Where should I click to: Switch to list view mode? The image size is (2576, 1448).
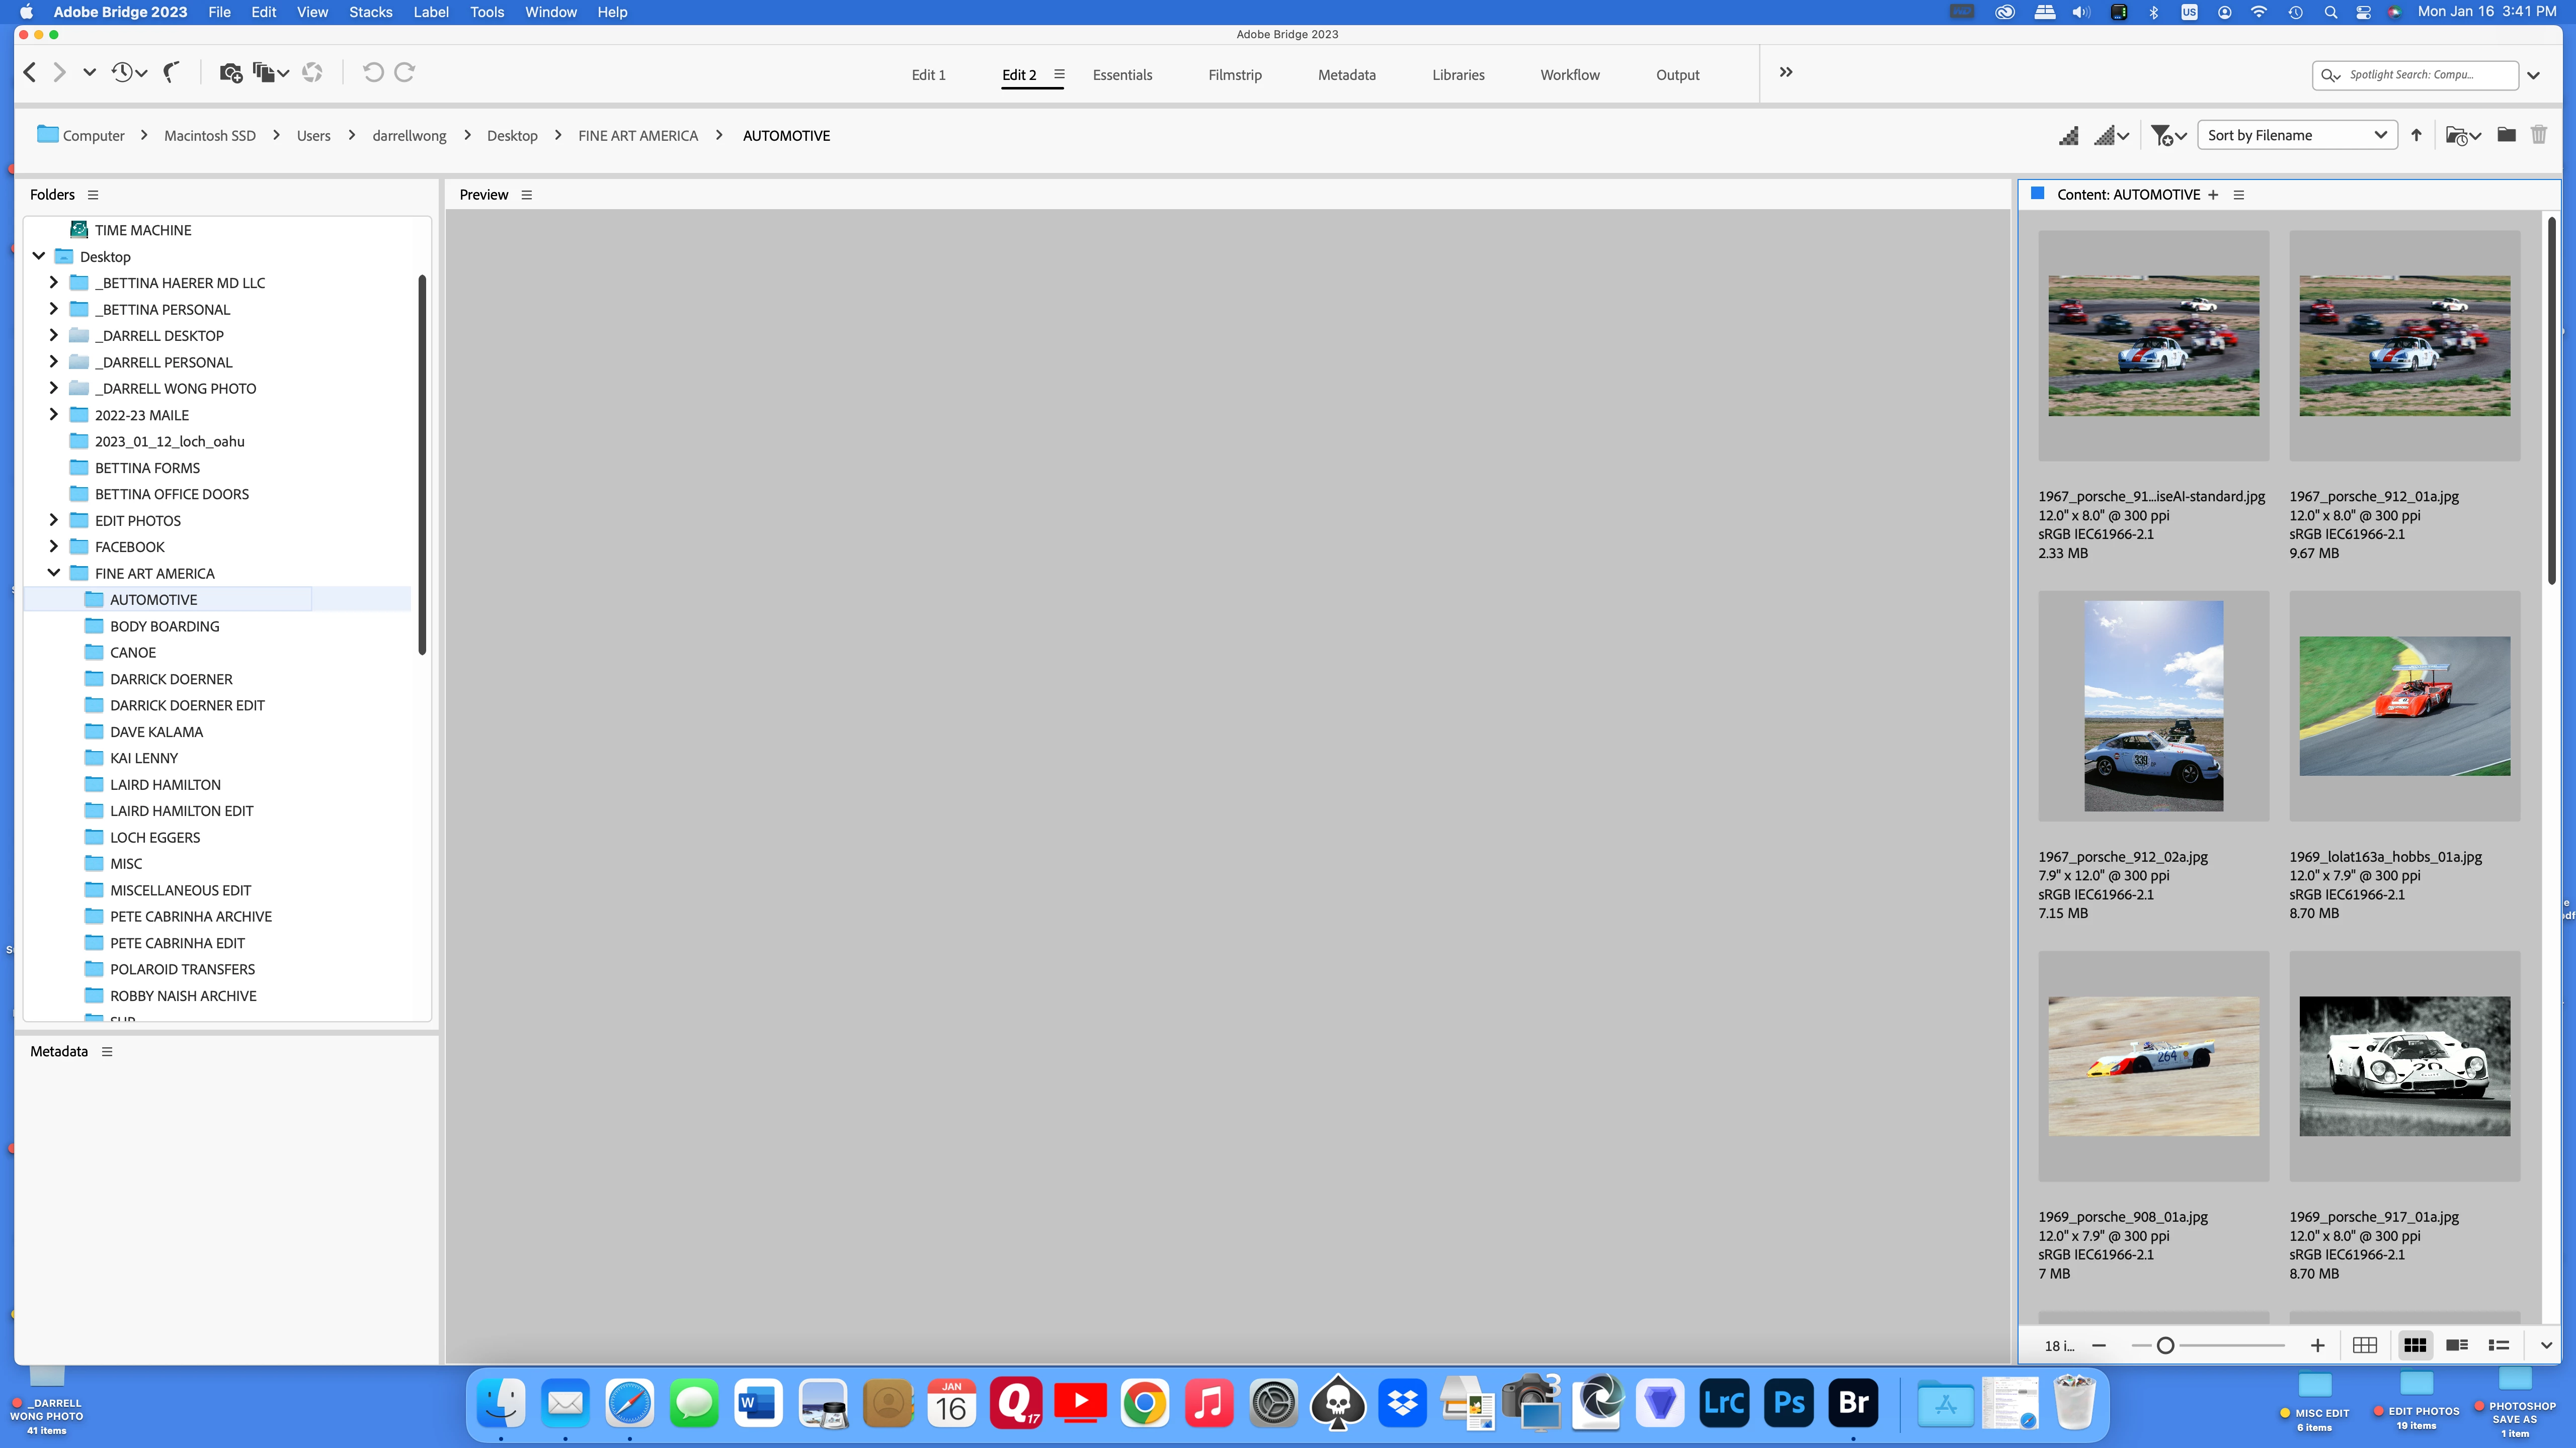[2498, 1345]
